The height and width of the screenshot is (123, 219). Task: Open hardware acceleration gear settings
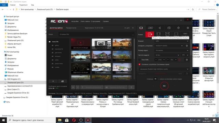click(x=187, y=46)
